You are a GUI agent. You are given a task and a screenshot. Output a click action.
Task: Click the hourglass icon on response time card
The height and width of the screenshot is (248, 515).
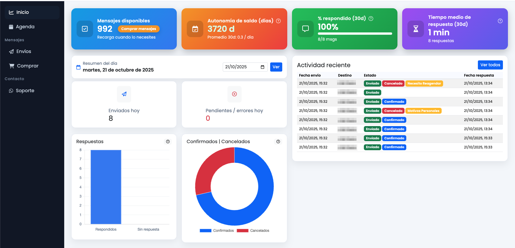pos(416,29)
